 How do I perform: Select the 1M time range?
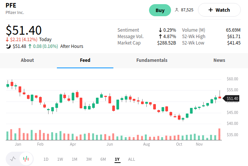click(74, 159)
